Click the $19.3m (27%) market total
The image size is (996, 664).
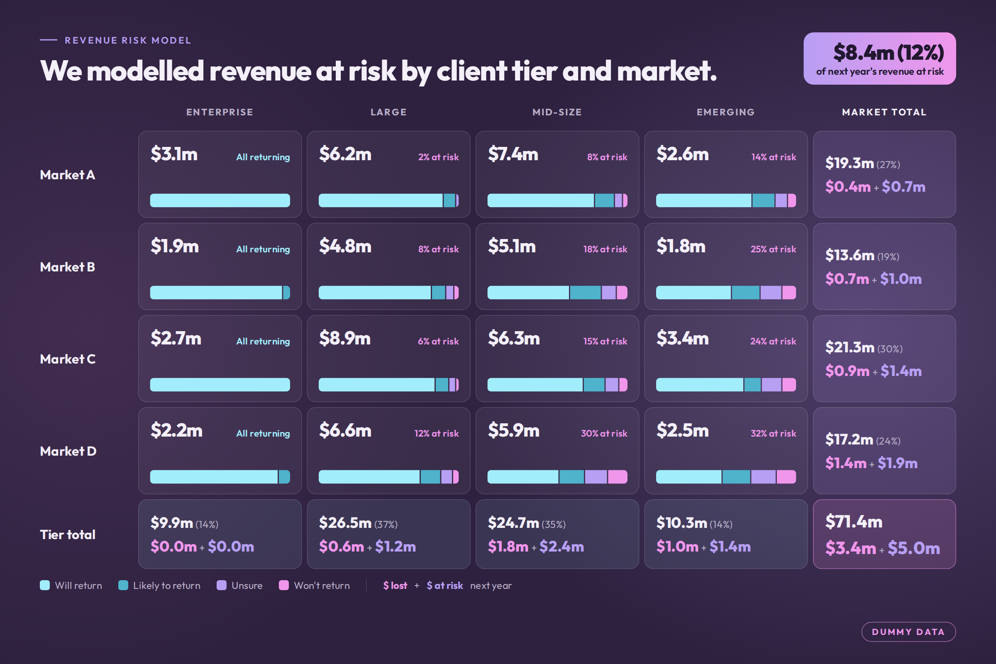pos(863,163)
